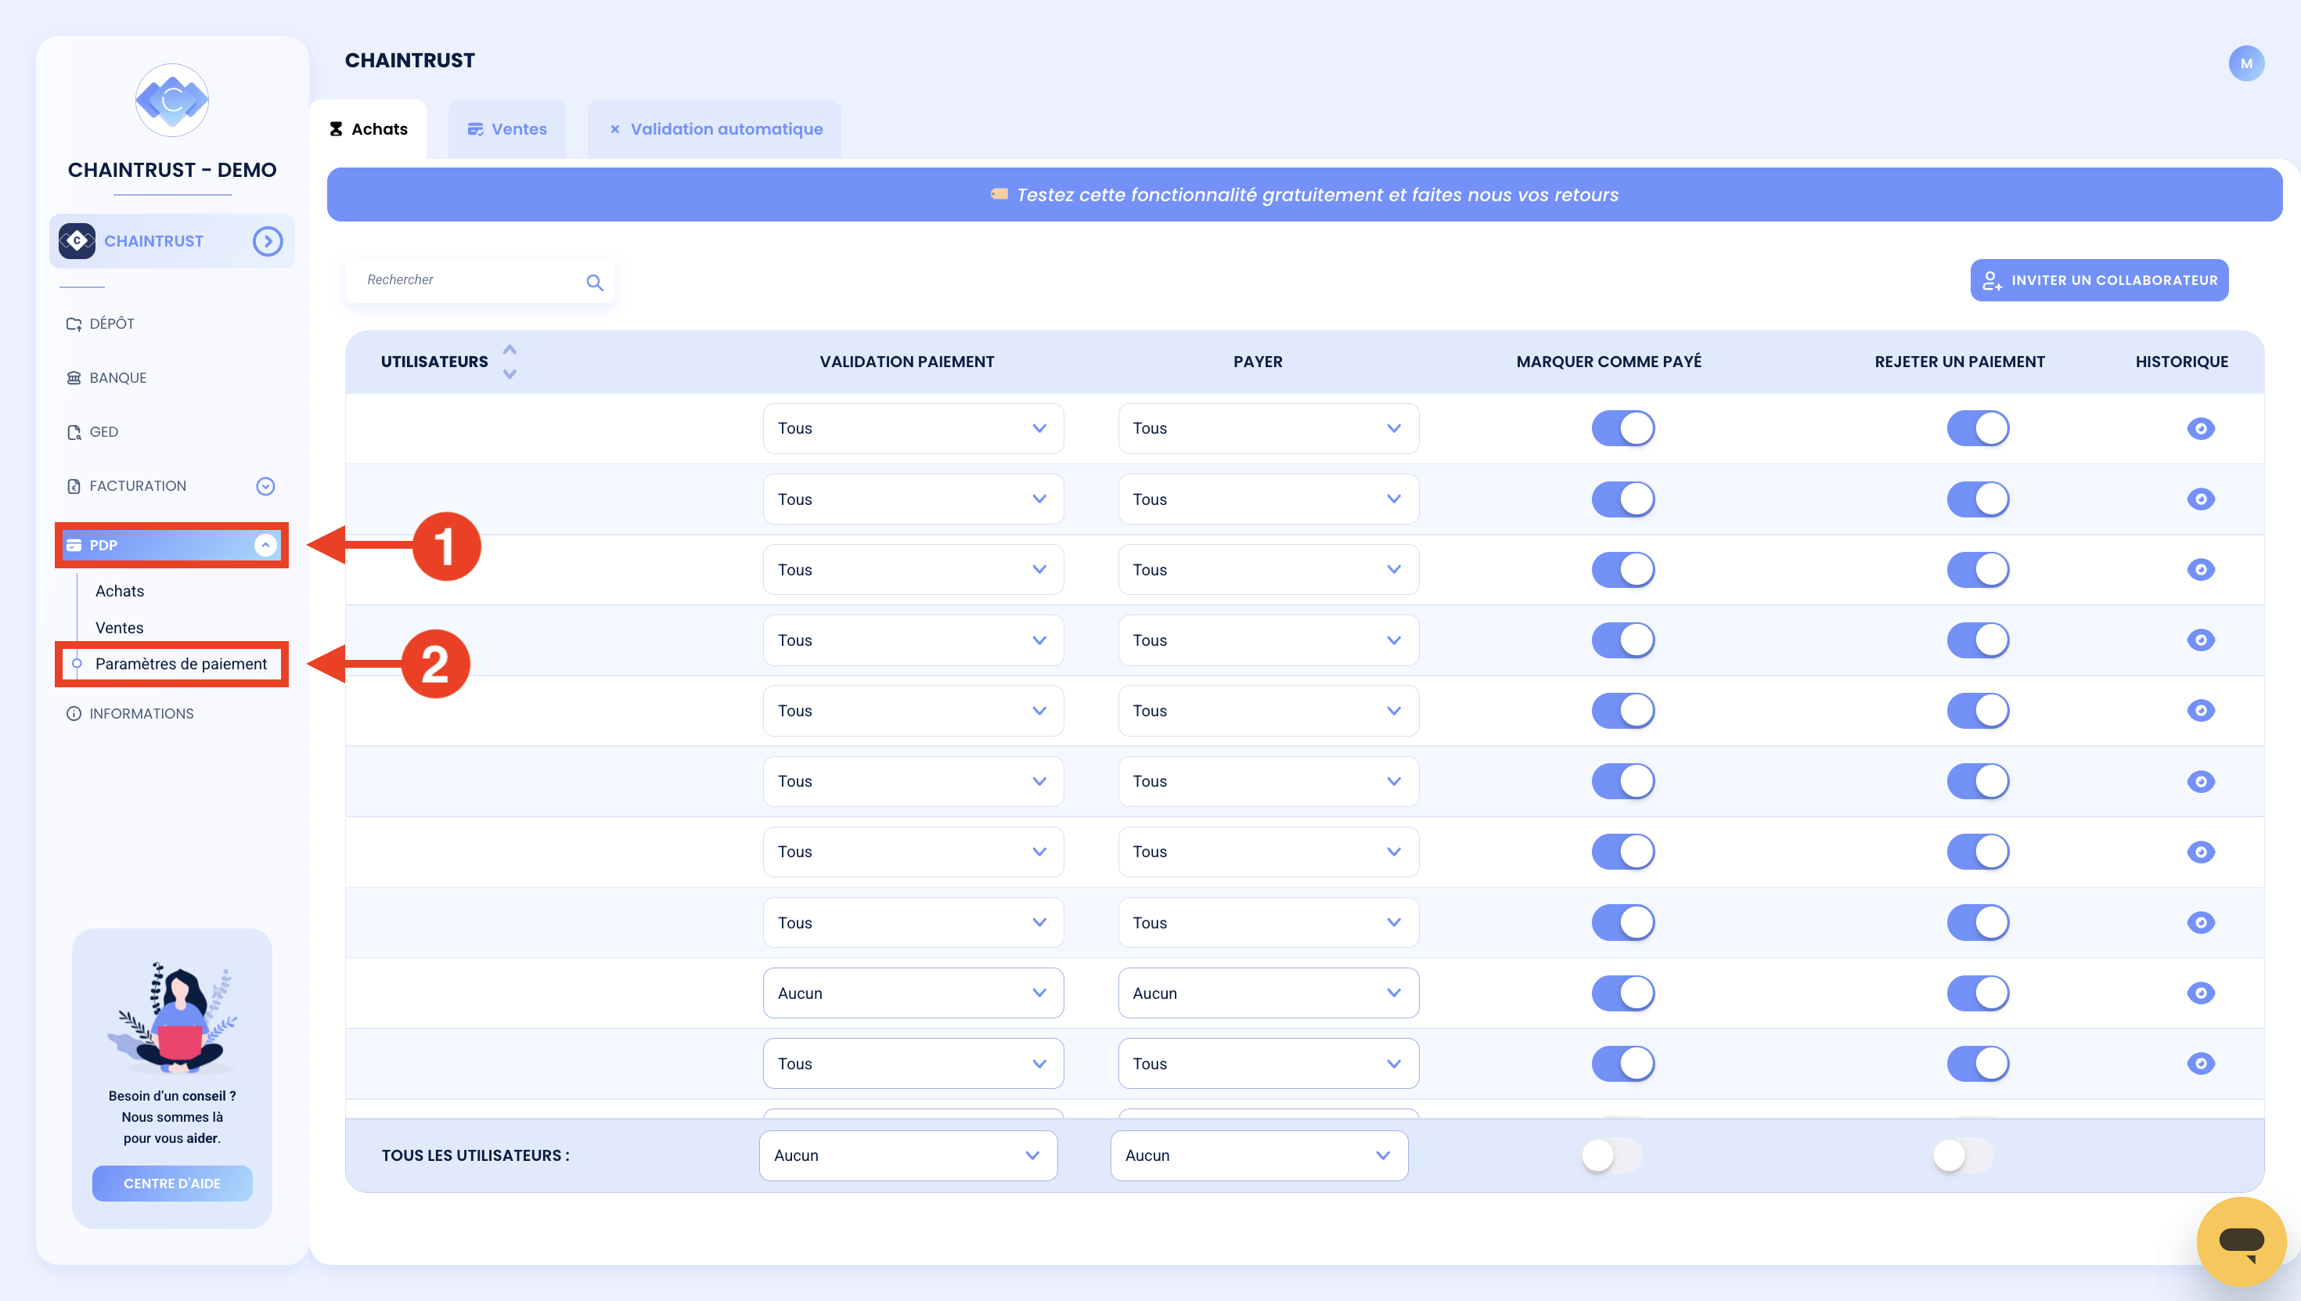Screen dimensions: 2301x1301
Task: Sort Utilisateurs descending with down arrow
Action: point(510,374)
